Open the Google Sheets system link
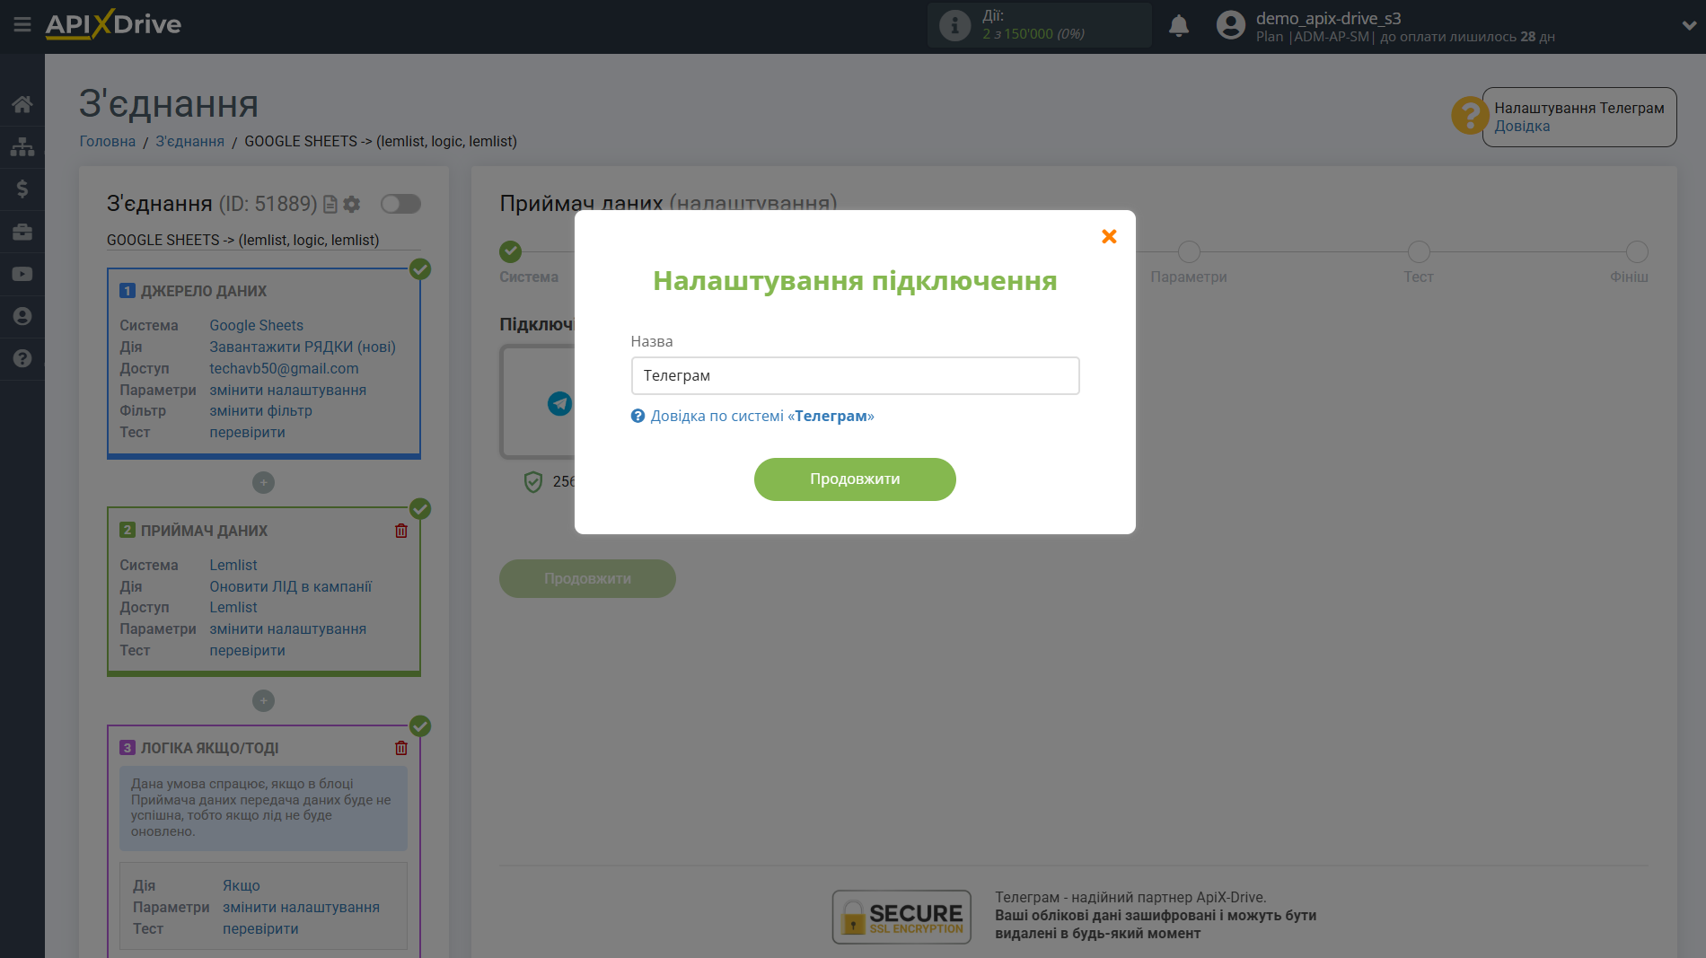1706x958 pixels. click(x=257, y=325)
